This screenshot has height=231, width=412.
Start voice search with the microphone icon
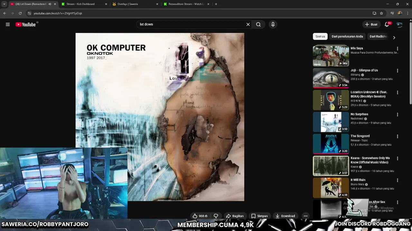pyautogui.click(x=273, y=24)
